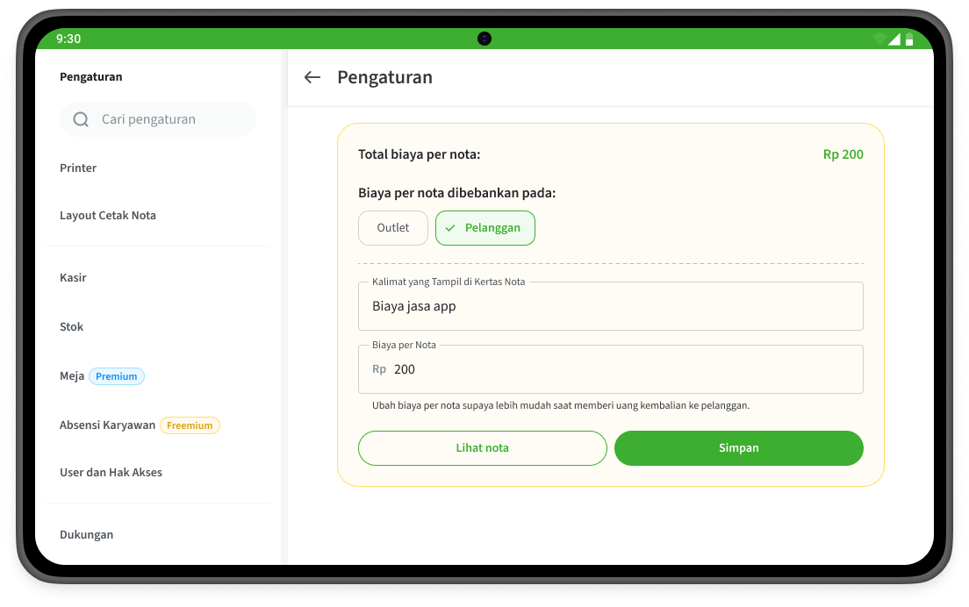
Task: Focus the Cari pengaturan search field
Action: pos(158,119)
